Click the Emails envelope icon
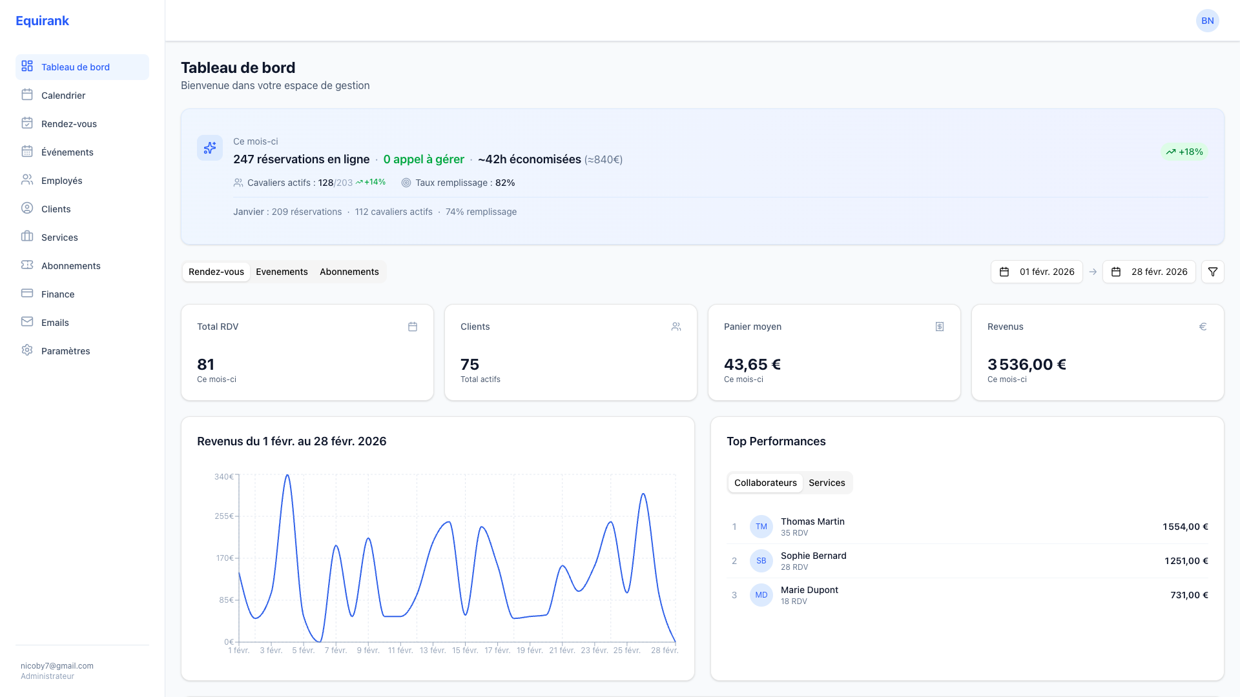This screenshot has height=697, width=1240. 27,322
